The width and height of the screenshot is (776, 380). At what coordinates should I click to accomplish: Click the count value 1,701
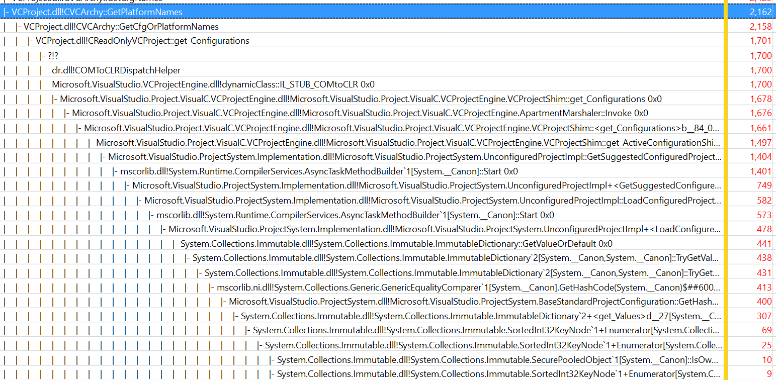click(760, 41)
